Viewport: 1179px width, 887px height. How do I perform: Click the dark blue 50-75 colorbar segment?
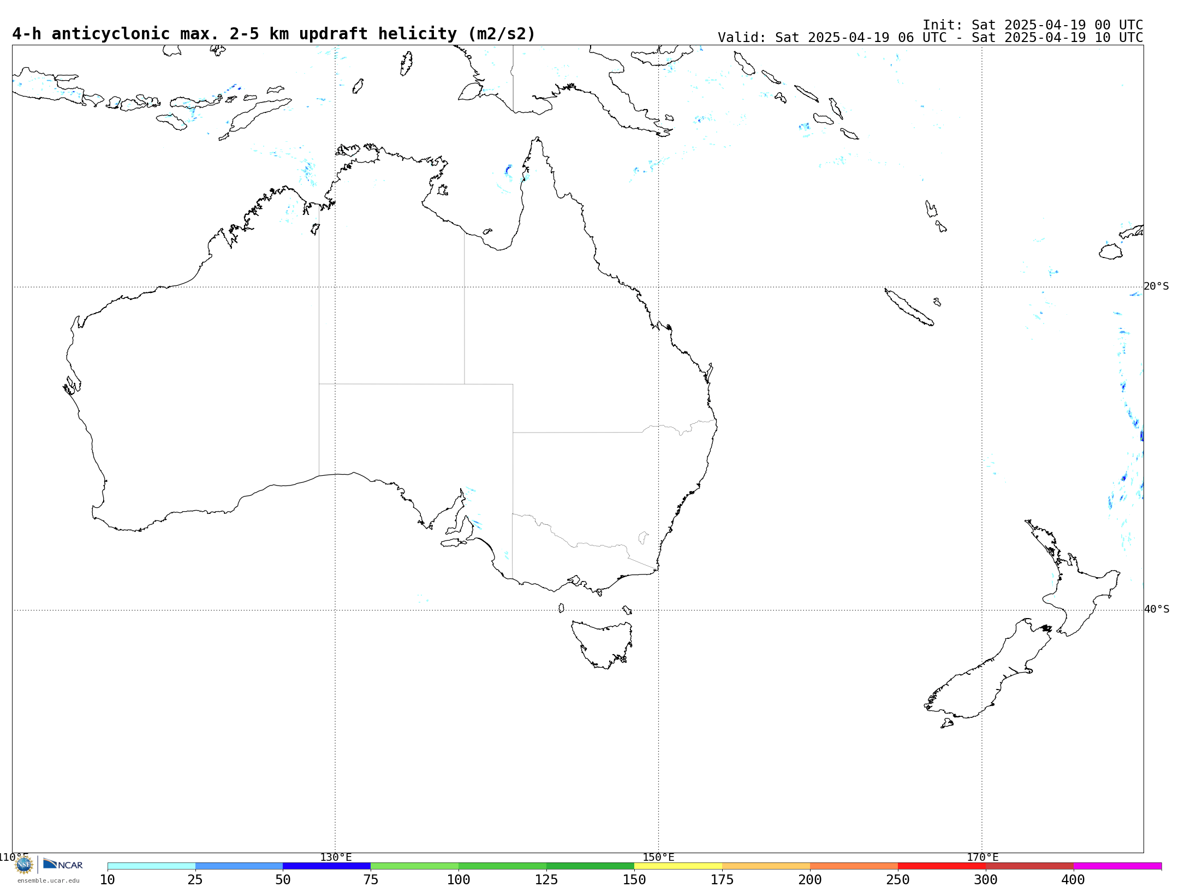[326, 866]
